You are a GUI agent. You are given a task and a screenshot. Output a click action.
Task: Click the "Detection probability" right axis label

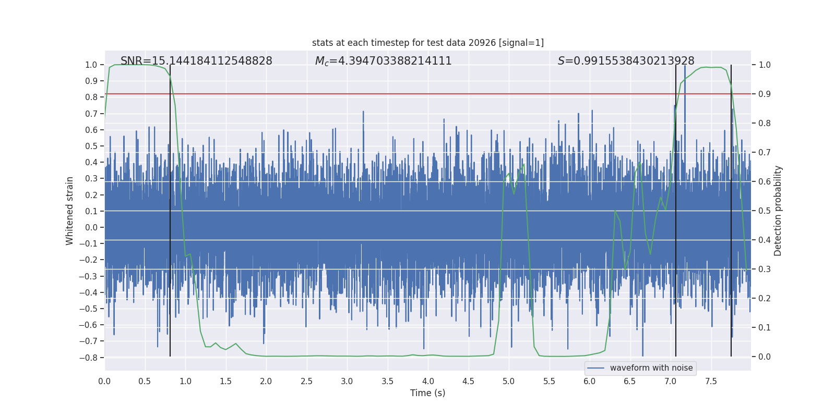coord(778,211)
